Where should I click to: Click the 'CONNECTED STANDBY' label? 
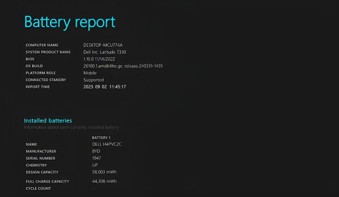tap(46, 80)
